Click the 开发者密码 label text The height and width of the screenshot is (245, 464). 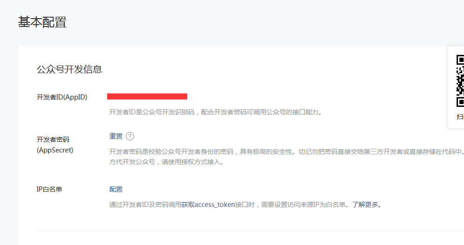pos(53,139)
